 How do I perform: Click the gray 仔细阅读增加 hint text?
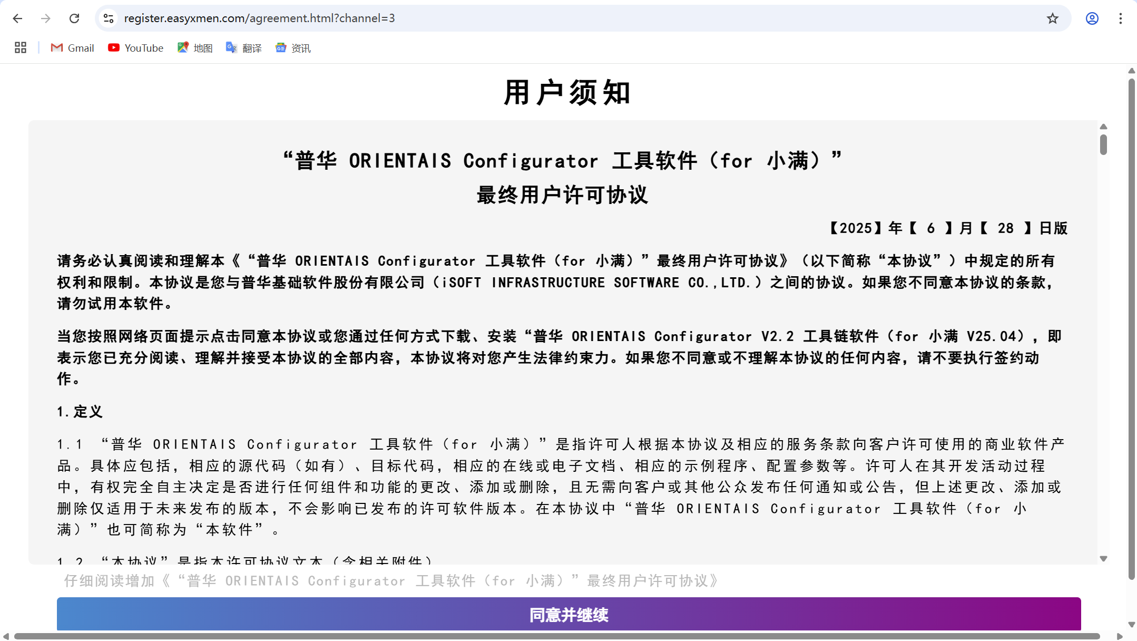click(x=391, y=581)
